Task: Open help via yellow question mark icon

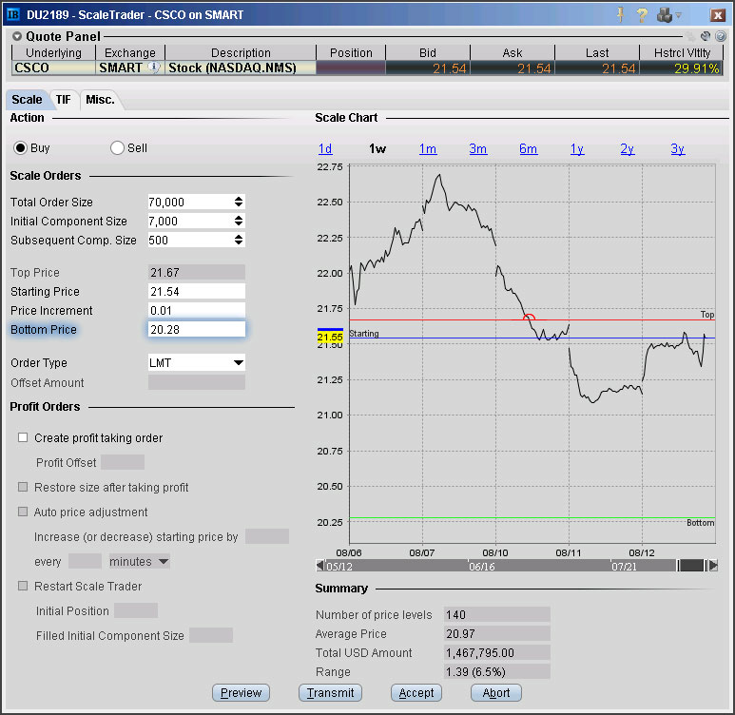Action: pos(642,15)
